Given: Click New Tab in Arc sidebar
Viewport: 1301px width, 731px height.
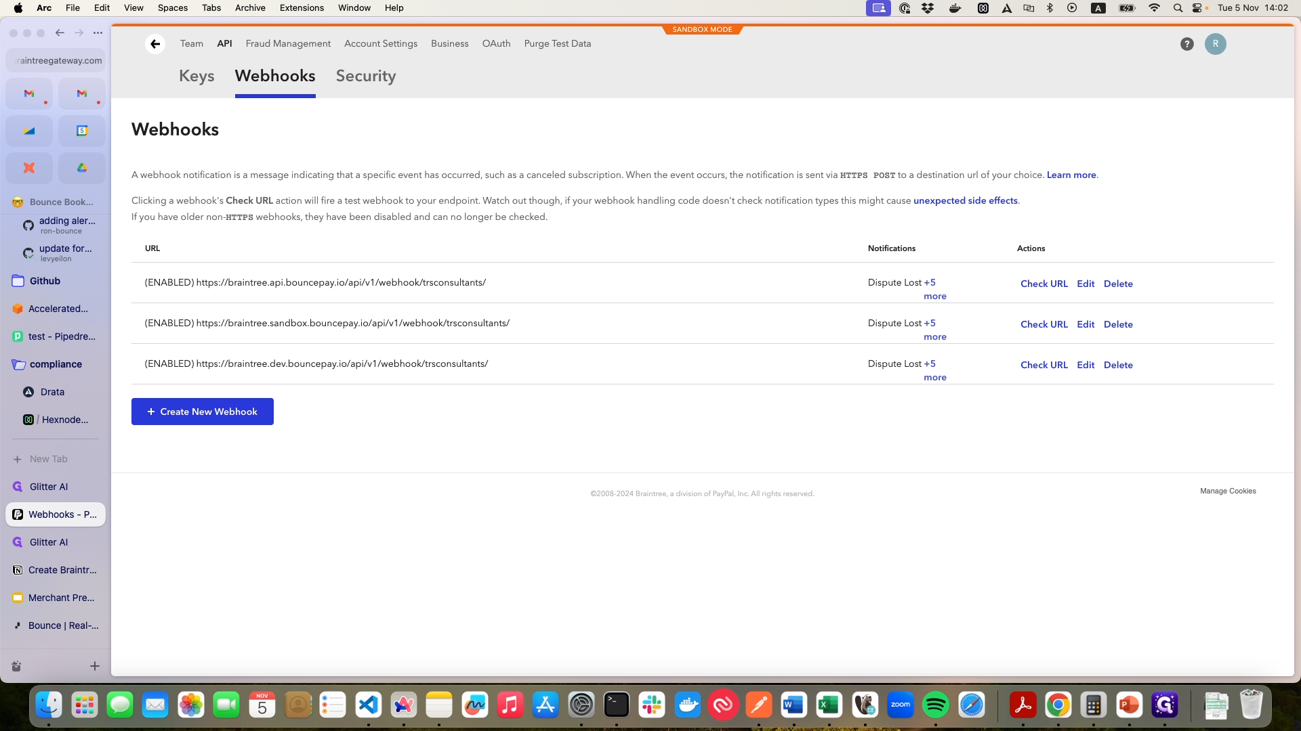Looking at the screenshot, I should (56, 459).
